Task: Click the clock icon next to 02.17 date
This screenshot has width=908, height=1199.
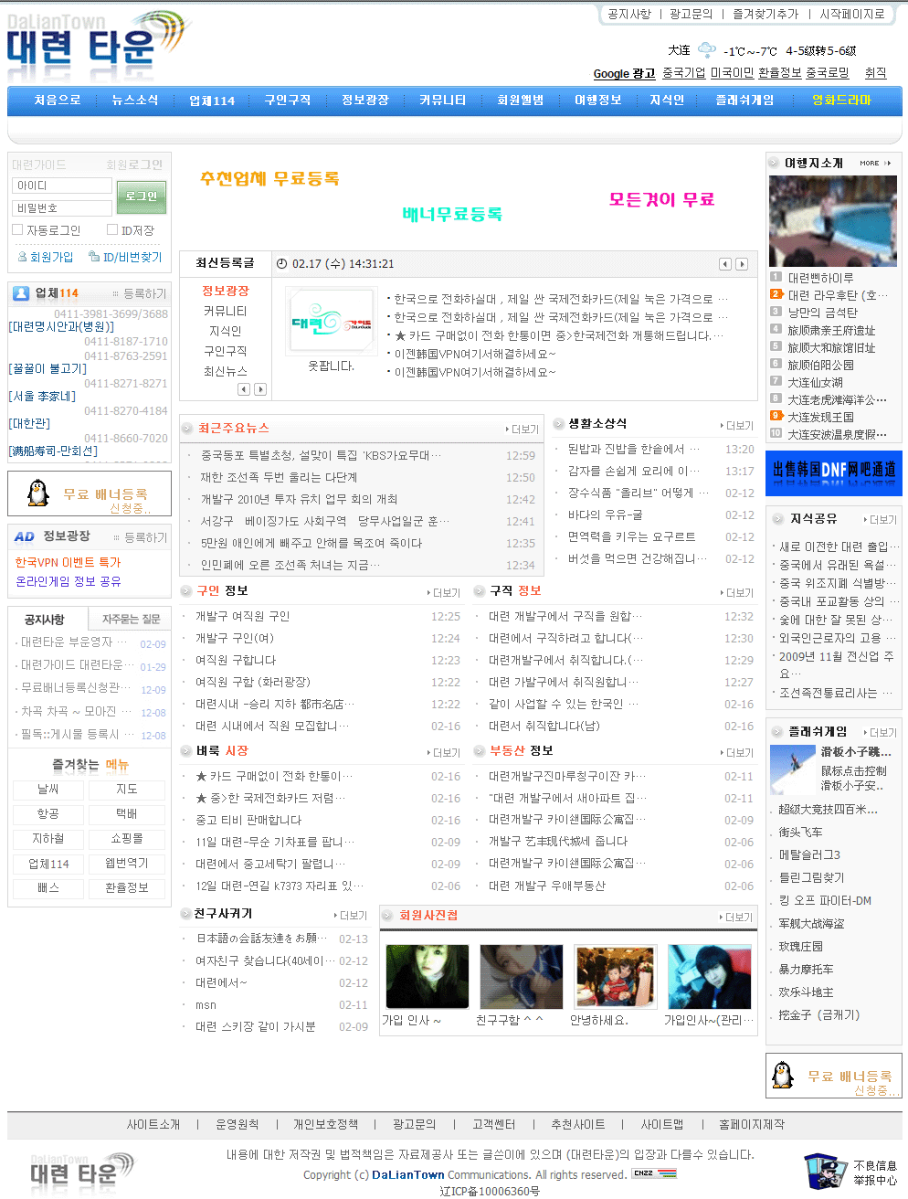Action: click(x=281, y=264)
